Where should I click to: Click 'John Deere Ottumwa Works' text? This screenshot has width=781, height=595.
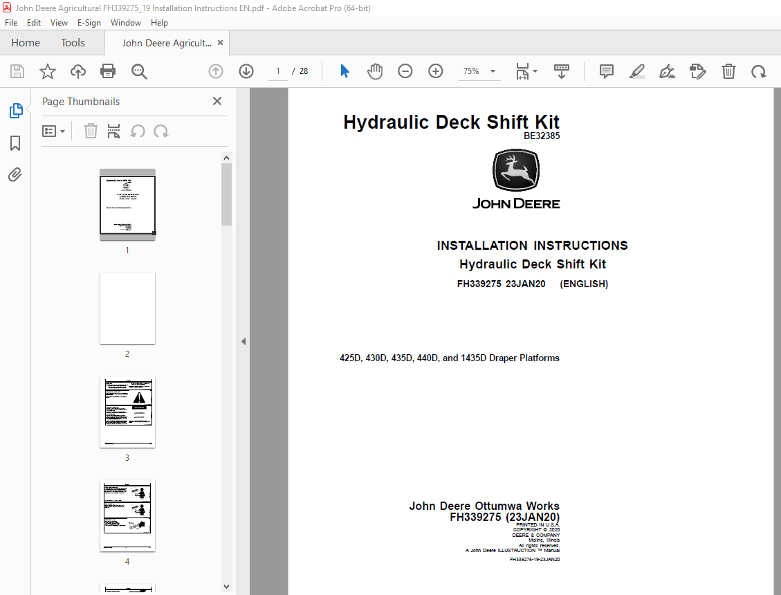tap(484, 506)
